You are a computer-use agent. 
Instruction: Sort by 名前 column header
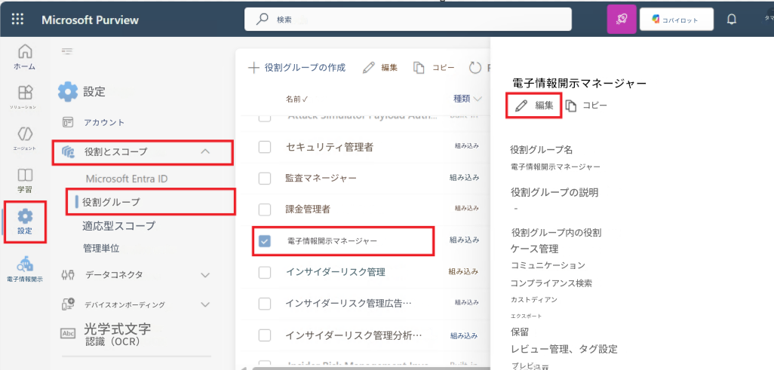(296, 99)
